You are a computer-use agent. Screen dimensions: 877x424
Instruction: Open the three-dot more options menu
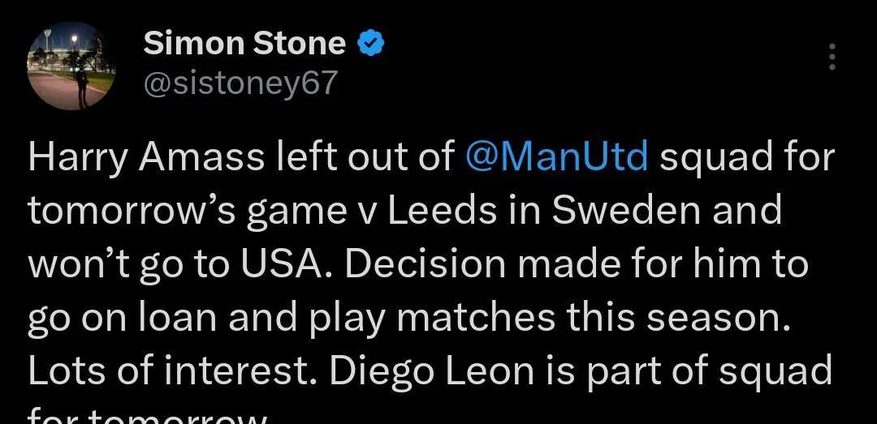[831, 58]
